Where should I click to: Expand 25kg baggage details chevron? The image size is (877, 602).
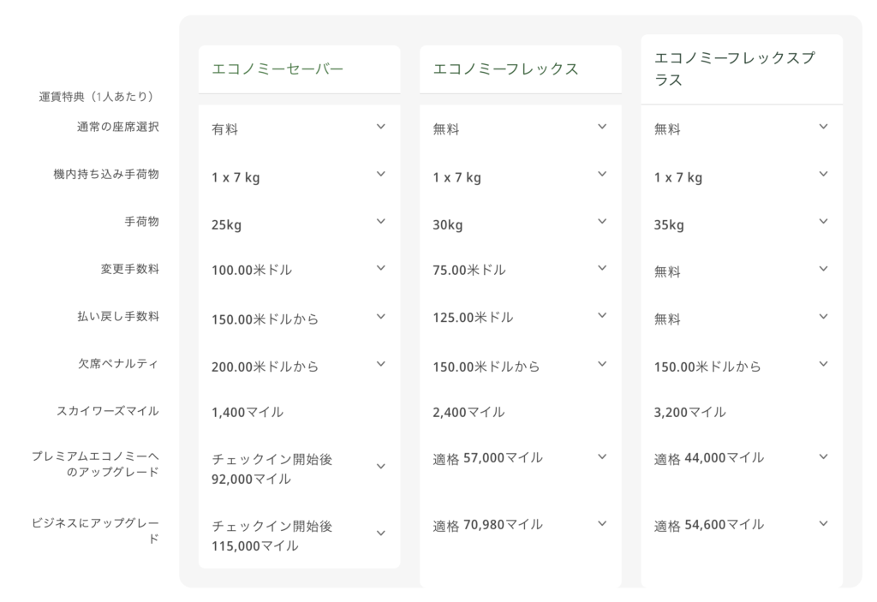point(380,222)
